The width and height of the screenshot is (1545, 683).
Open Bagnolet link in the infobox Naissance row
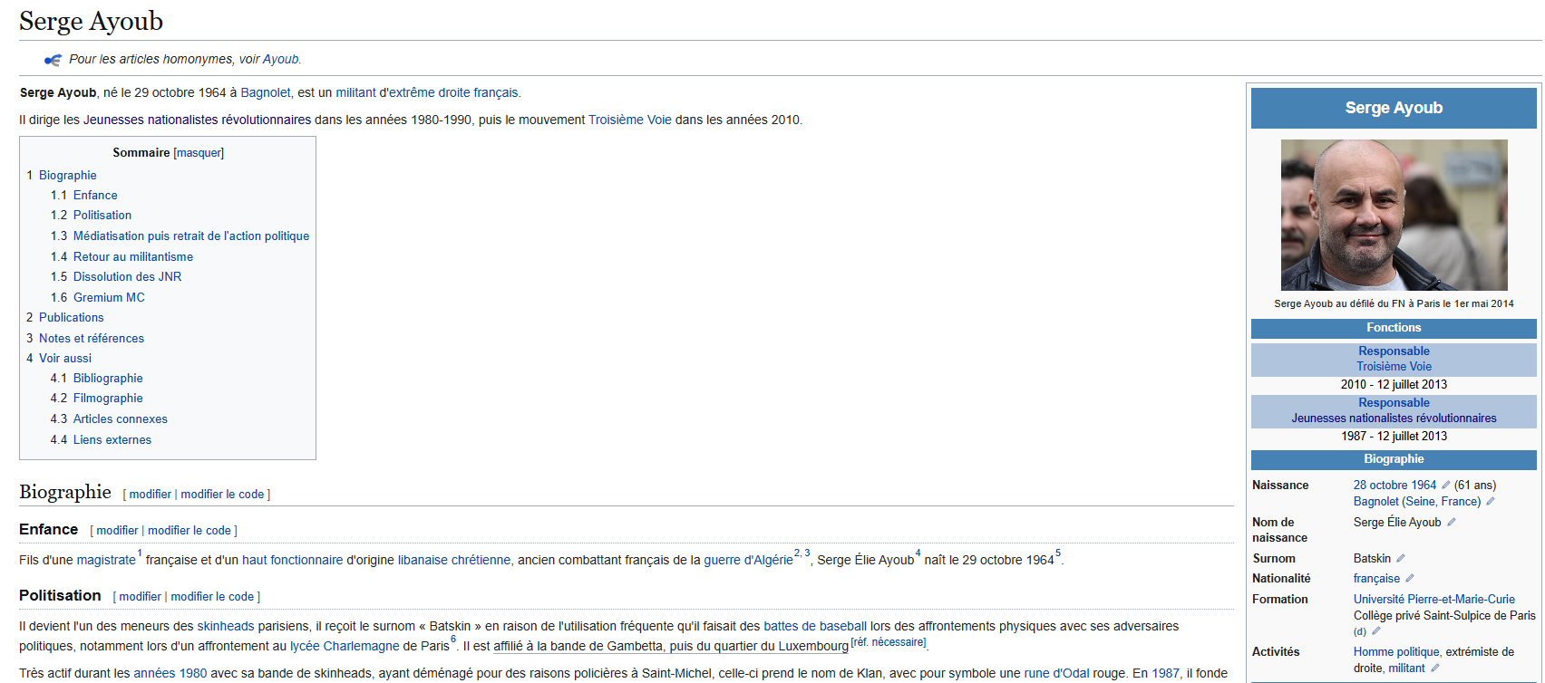click(1376, 502)
